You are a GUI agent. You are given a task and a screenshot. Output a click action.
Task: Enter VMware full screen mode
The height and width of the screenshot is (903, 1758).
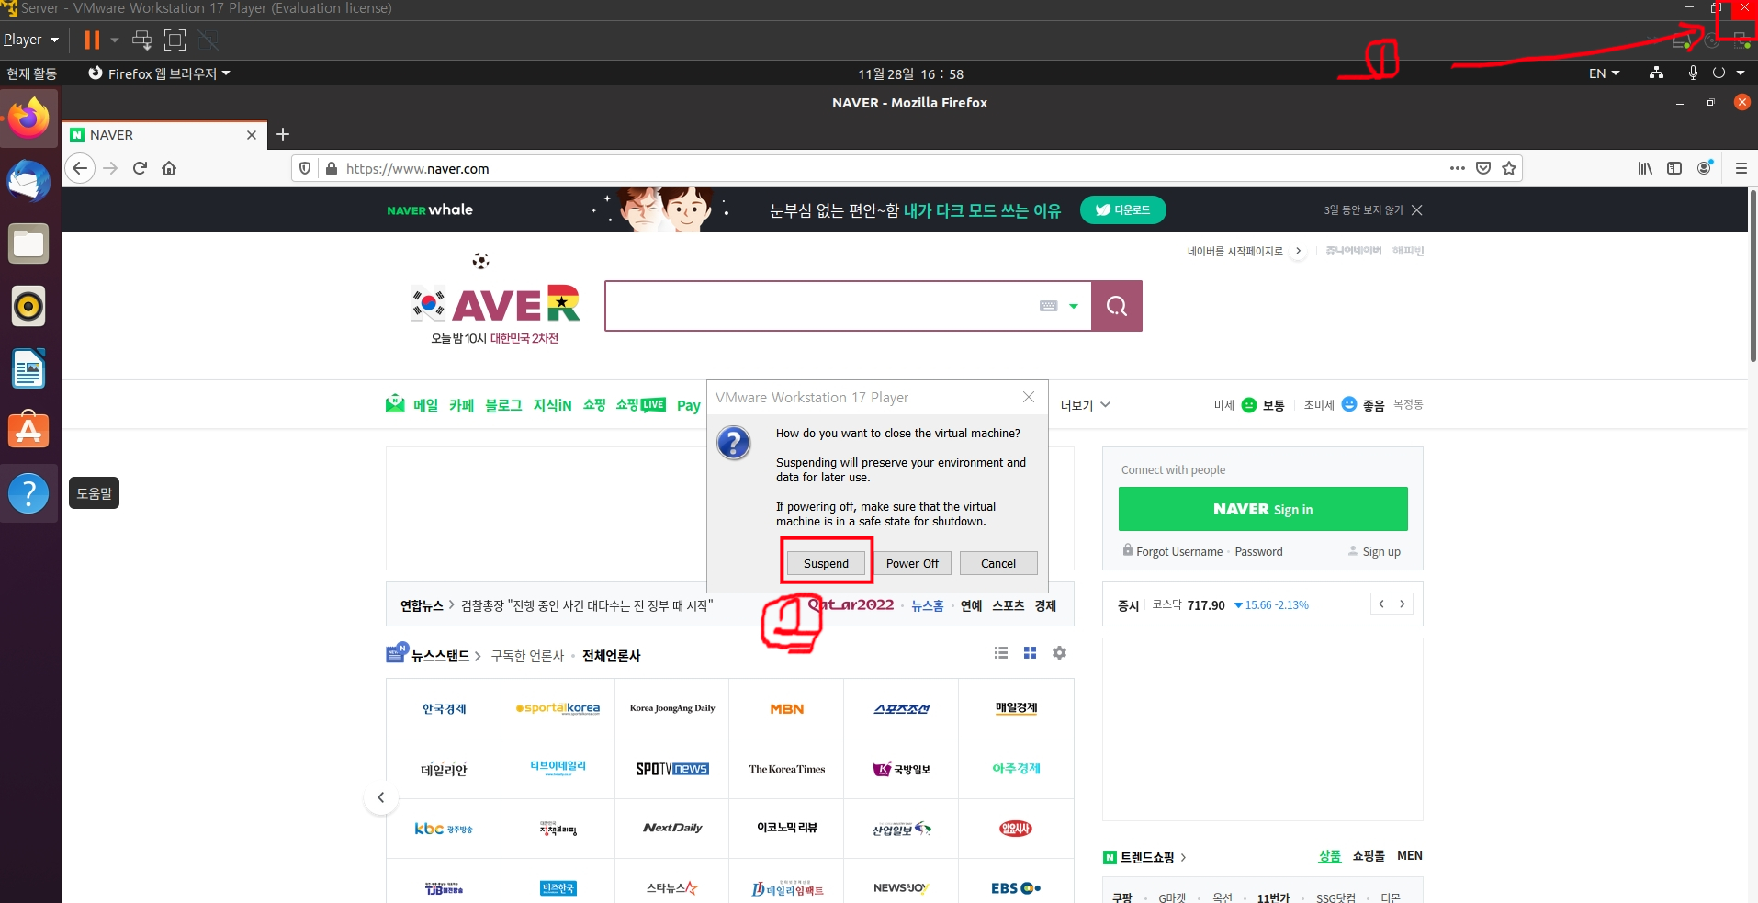(175, 40)
